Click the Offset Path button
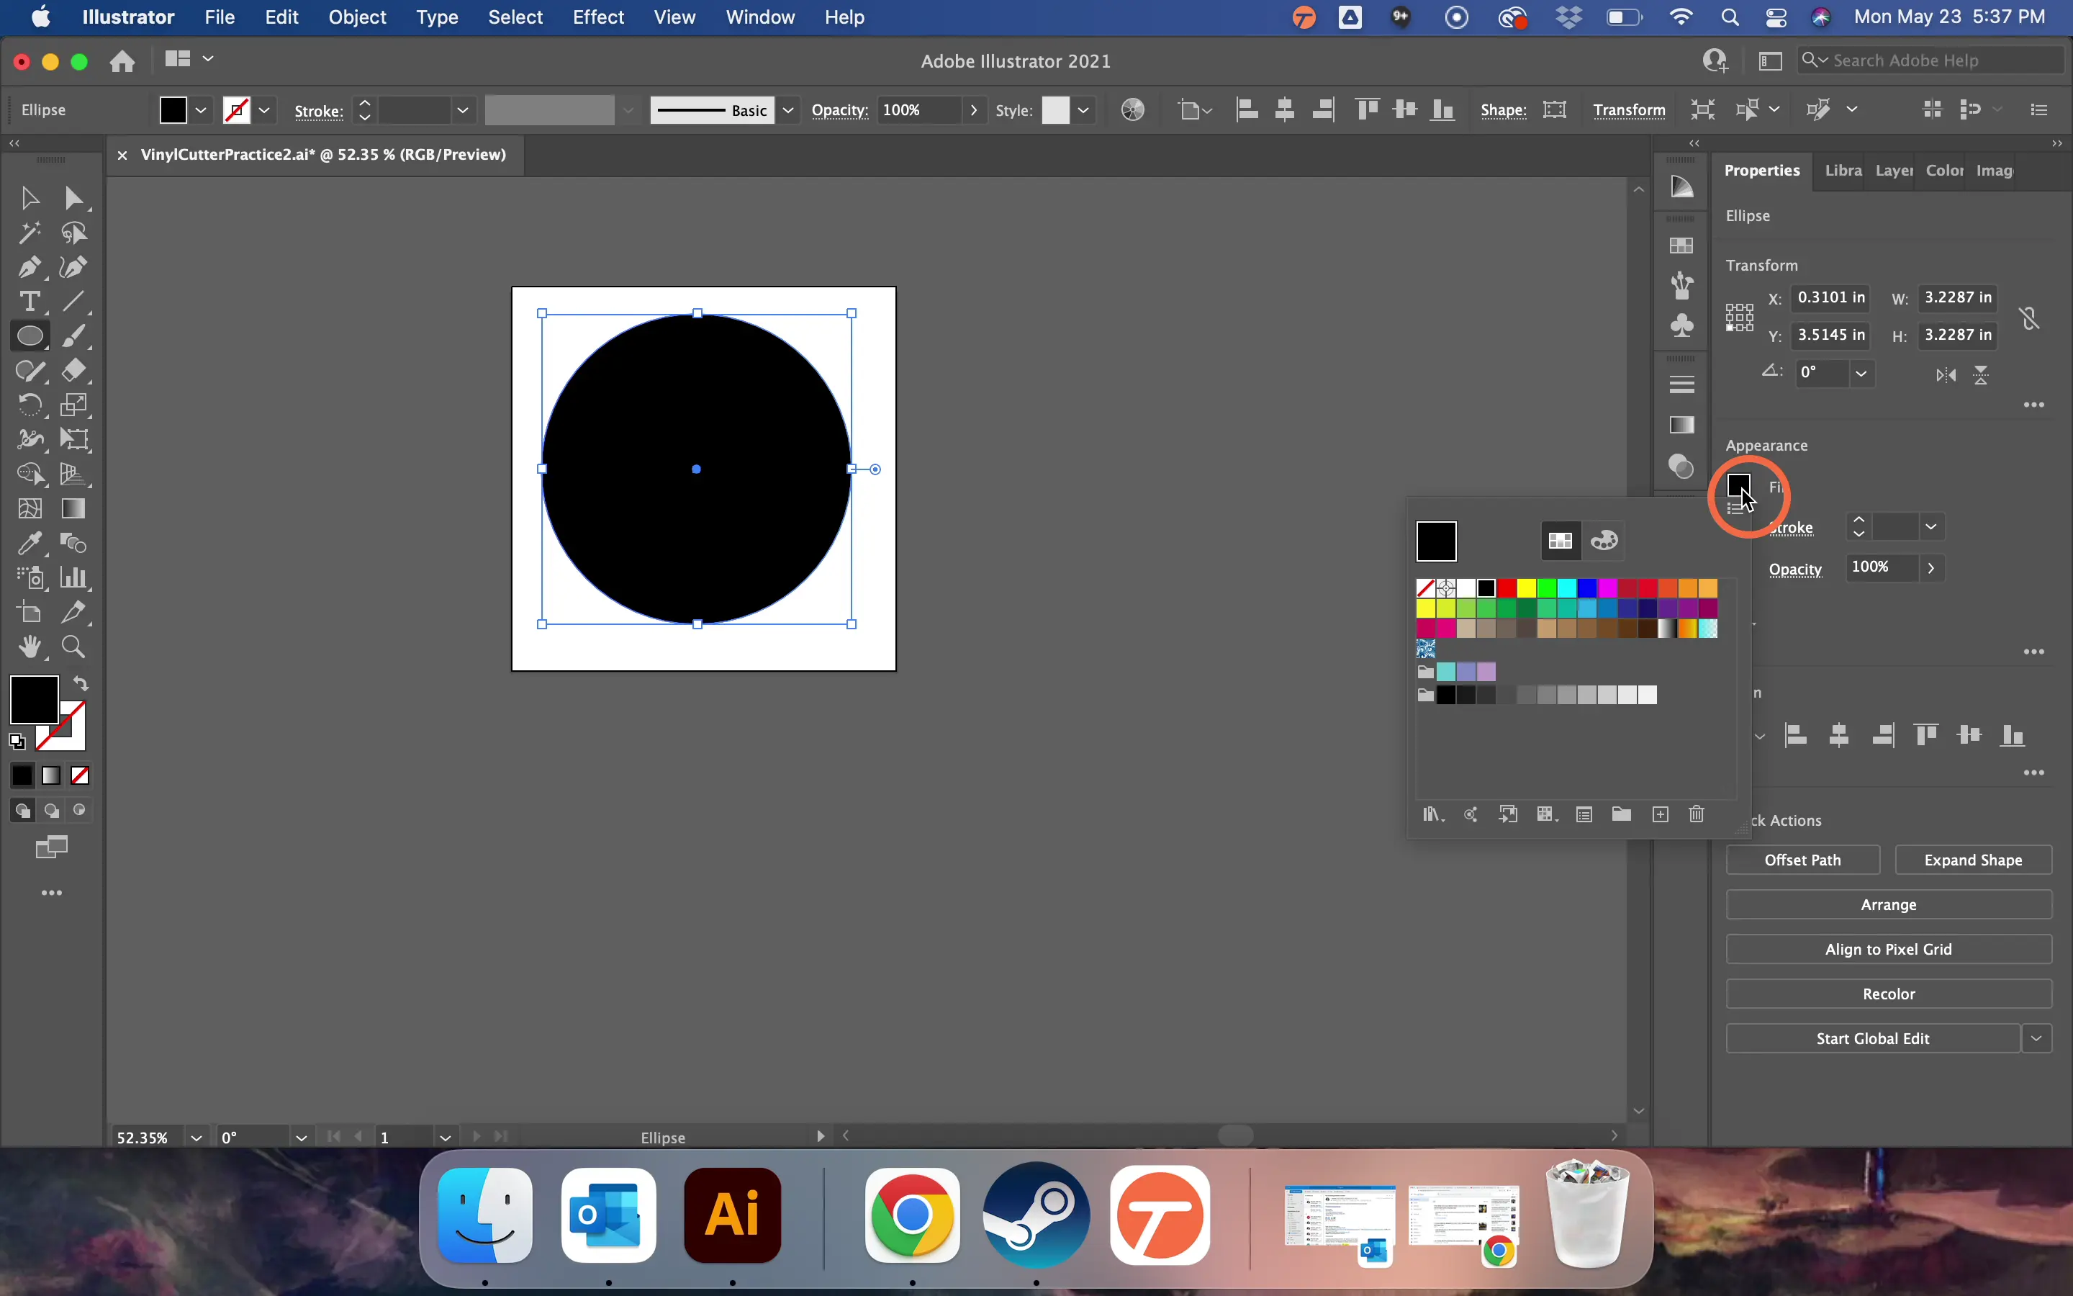This screenshot has height=1296, width=2073. click(1802, 860)
